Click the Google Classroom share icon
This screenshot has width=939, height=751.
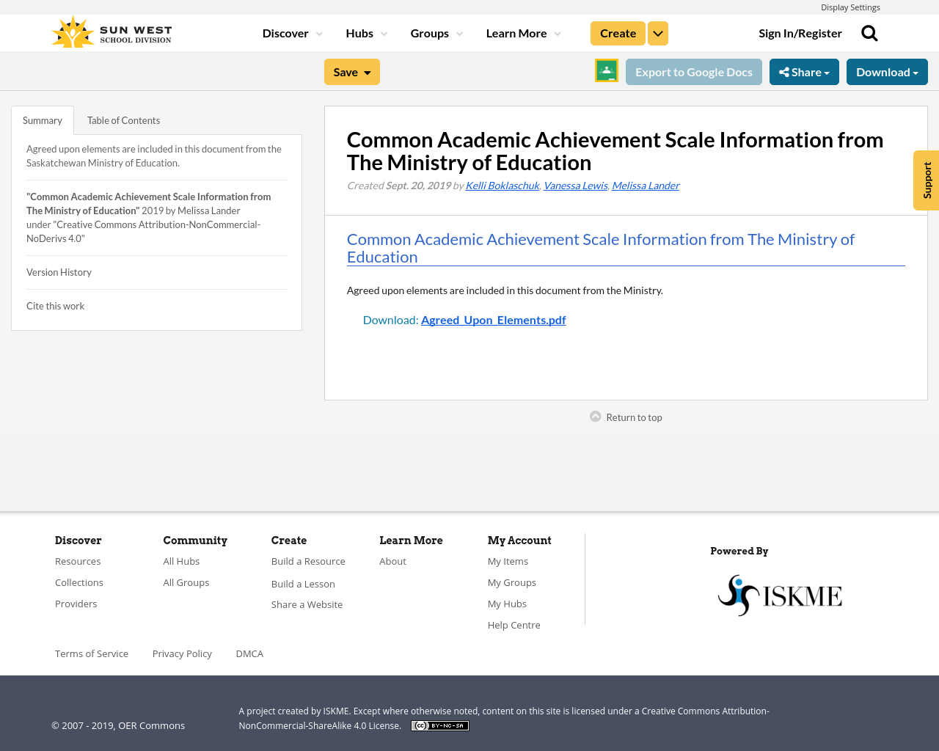[x=606, y=70]
